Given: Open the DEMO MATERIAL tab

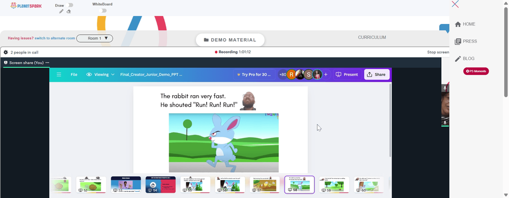Looking at the screenshot, I should pyautogui.click(x=230, y=40).
